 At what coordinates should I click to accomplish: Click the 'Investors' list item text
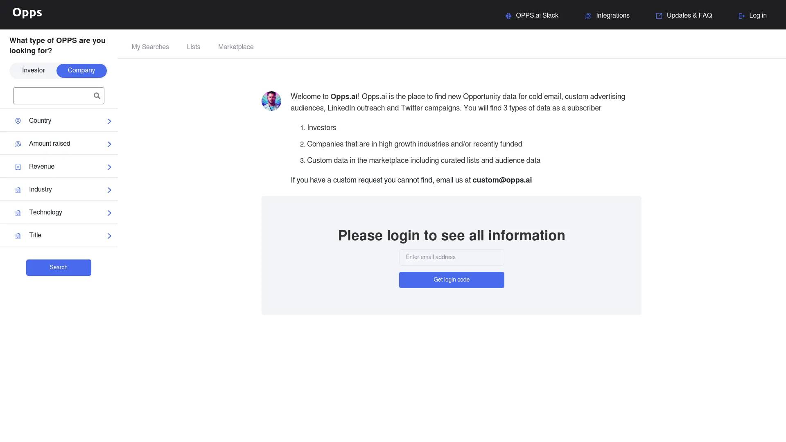click(322, 128)
